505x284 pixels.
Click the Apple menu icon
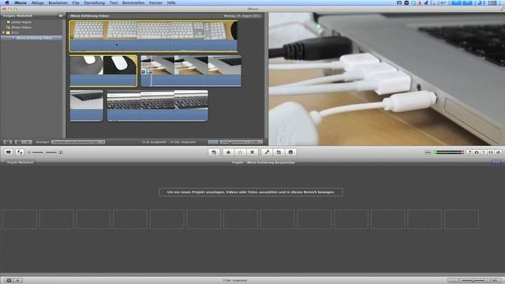click(7, 2)
